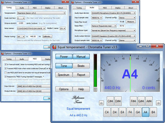Switch to Audio tab in Tuning options window

click(x=22, y=8)
